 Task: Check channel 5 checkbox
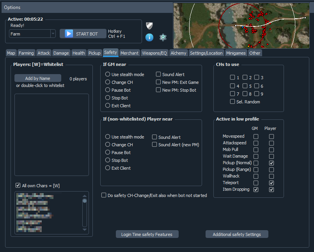point(245,86)
